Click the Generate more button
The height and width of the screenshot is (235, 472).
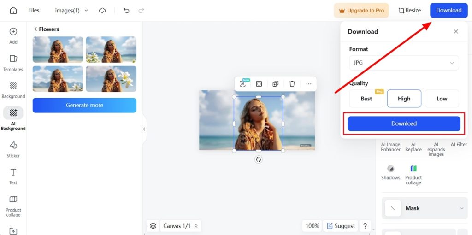(84, 105)
